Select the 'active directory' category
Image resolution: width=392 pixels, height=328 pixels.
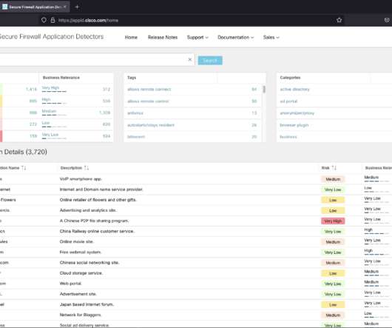pyautogui.click(x=294, y=90)
